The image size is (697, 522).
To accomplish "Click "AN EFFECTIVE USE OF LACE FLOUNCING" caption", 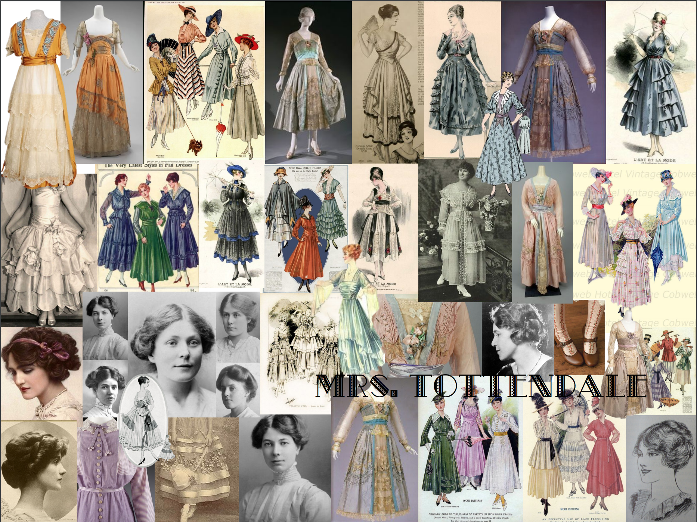I will (x=576, y=519).
